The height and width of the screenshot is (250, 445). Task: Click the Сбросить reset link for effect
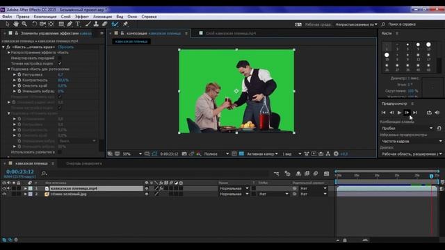65,47
